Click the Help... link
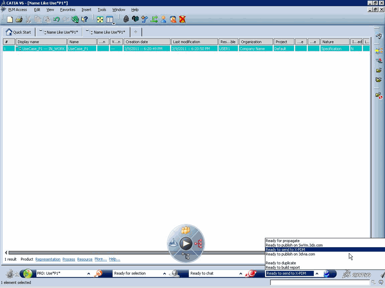The image size is (385, 288). point(114,259)
